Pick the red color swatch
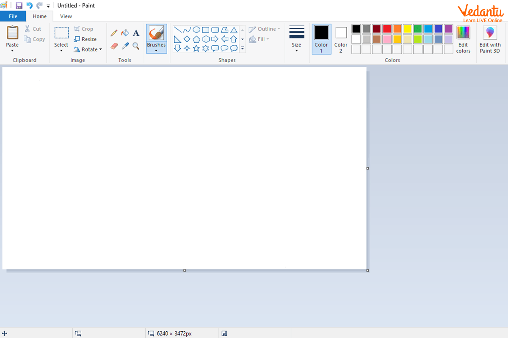508x338 pixels. coord(387,29)
